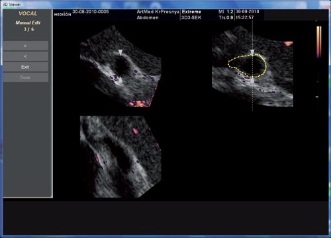Select the bottom-left ultrasound plane image
The width and height of the screenshot is (331, 238).
(x=120, y=157)
